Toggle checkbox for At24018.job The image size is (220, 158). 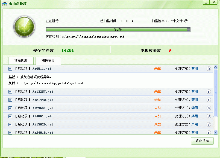pyautogui.click(x=10, y=133)
